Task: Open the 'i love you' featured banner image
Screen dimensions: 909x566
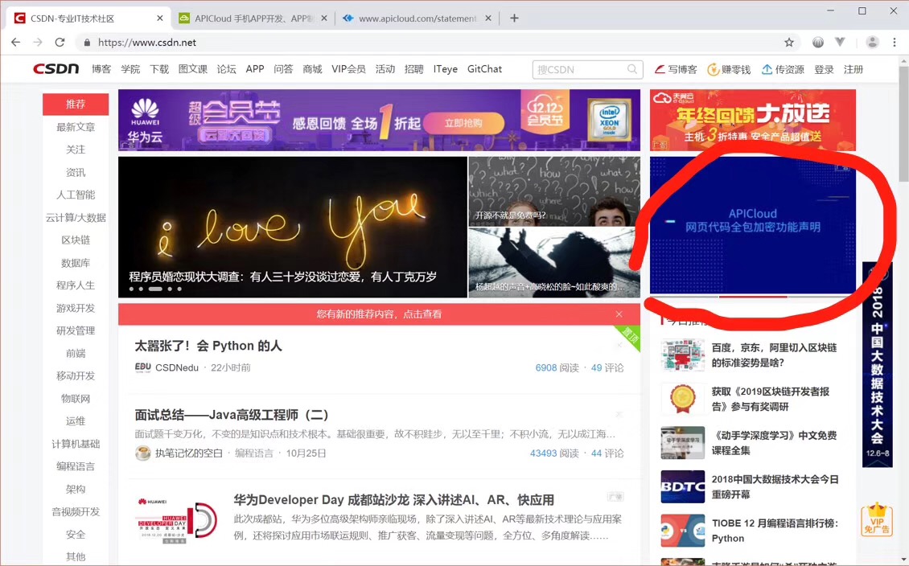Action: [292, 227]
